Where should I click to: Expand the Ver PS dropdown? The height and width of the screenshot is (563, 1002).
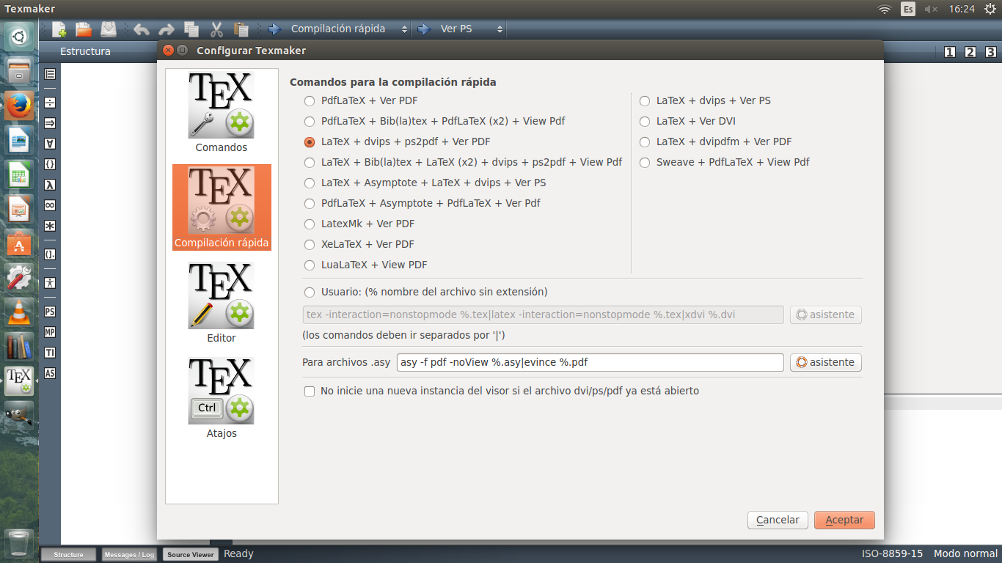click(x=500, y=29)
